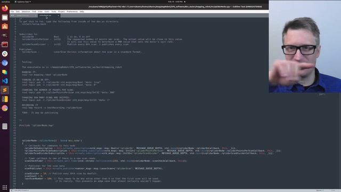The image size is (341, 192).
Task: Change the C++ syntax selector in status bar
Action: [x=333, y=190]
